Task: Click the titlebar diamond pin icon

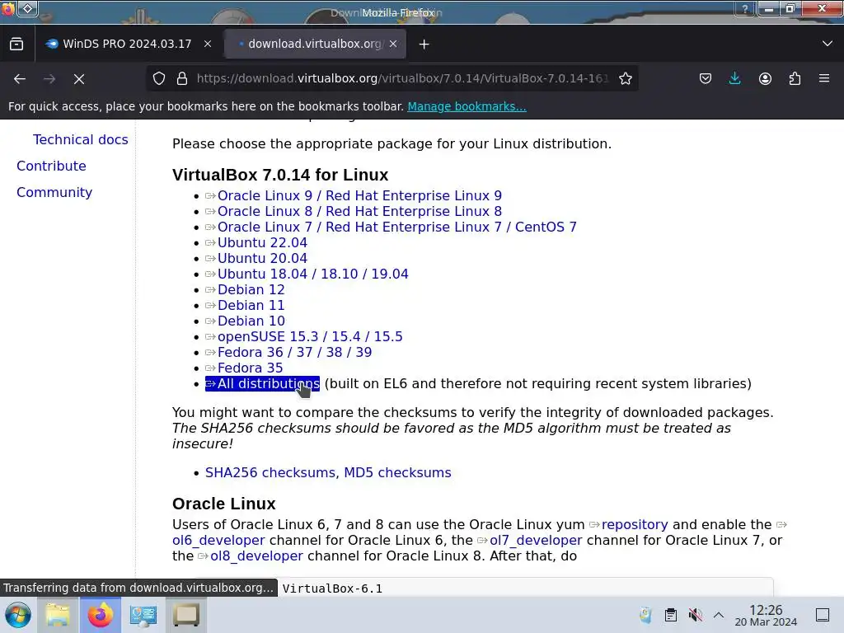Action: (28, 8)
